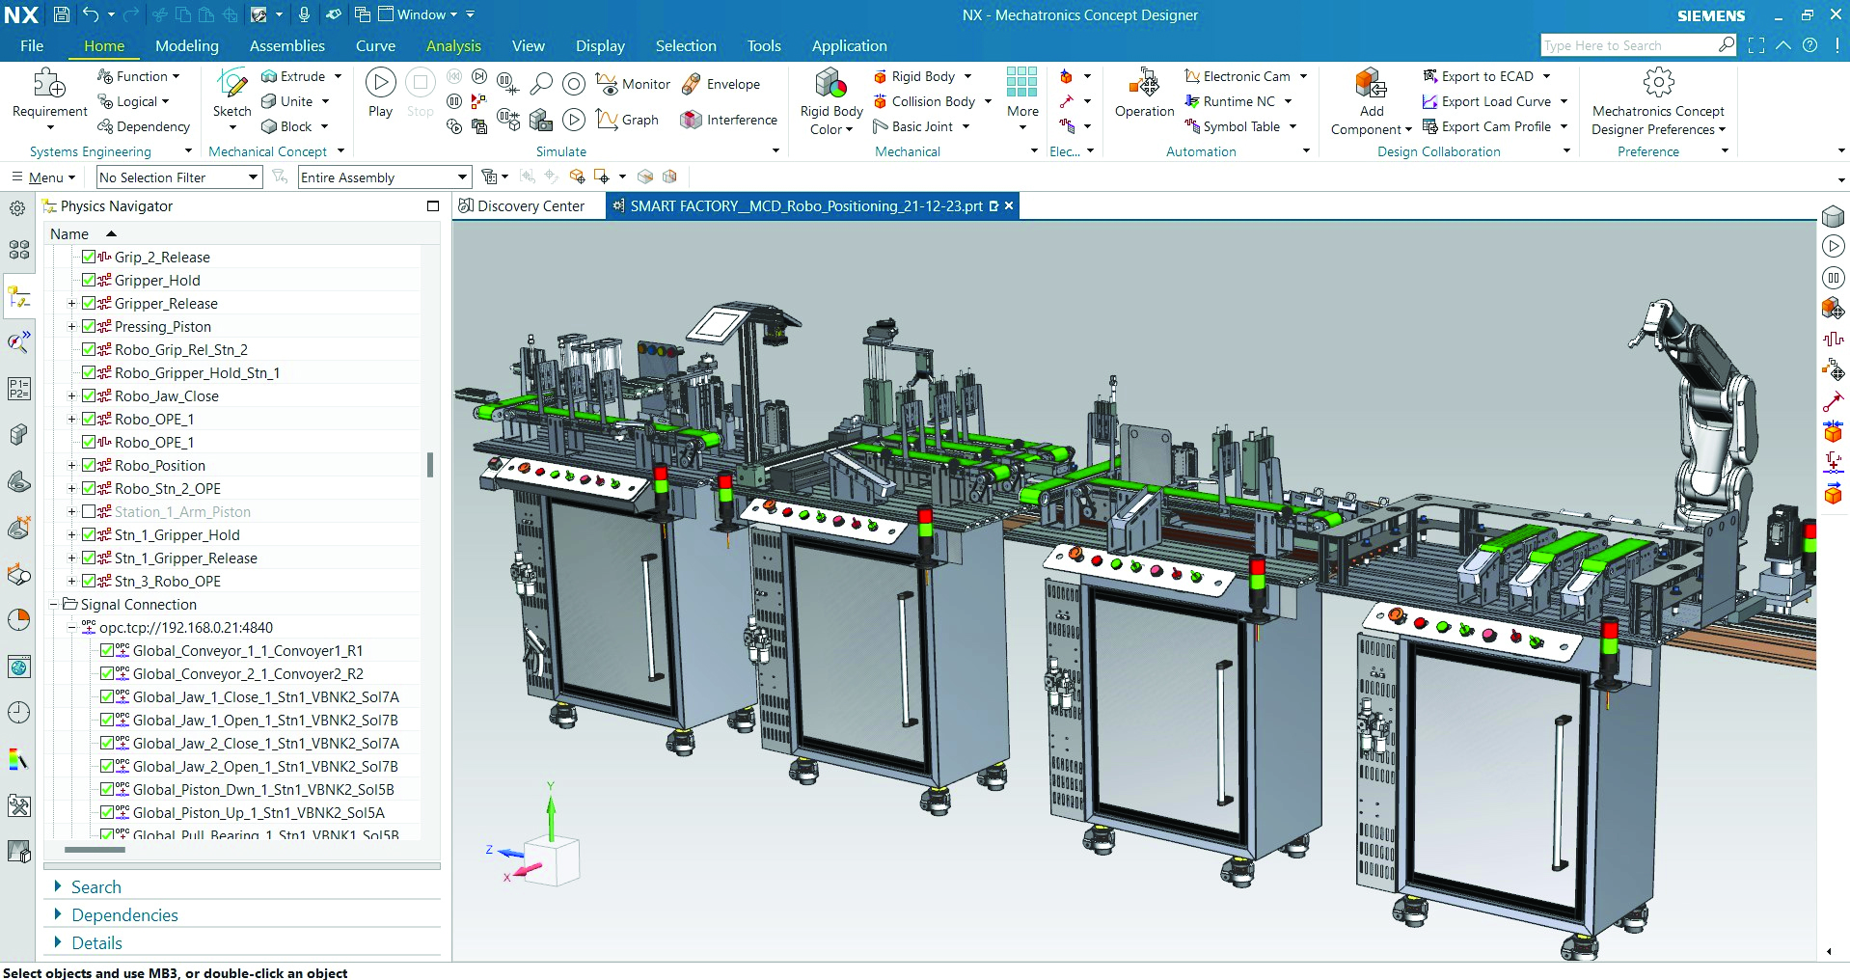Collapse the Signal Connection folder
The height and width of the screenshot is (980, 1850).
[x=54, y=605]
